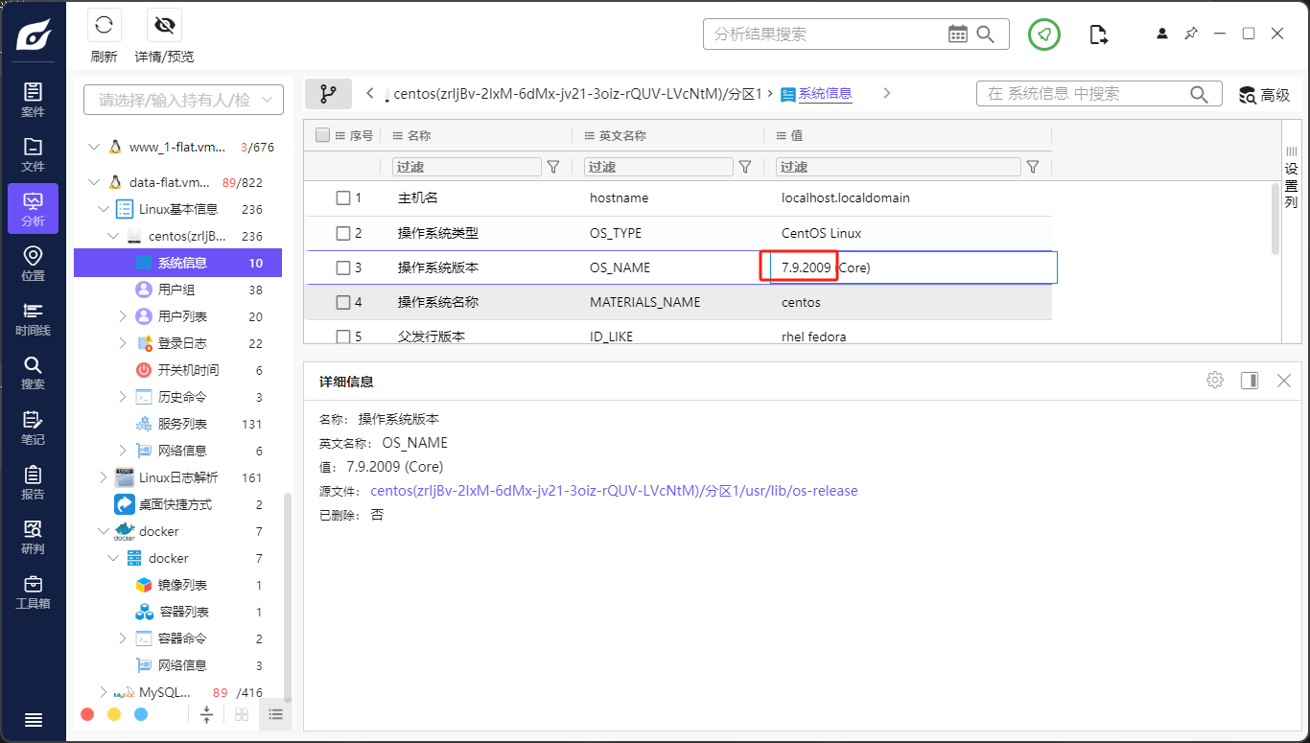
Task: Click the filter funnel for 名称 column
Action: (x=553, y=167)
